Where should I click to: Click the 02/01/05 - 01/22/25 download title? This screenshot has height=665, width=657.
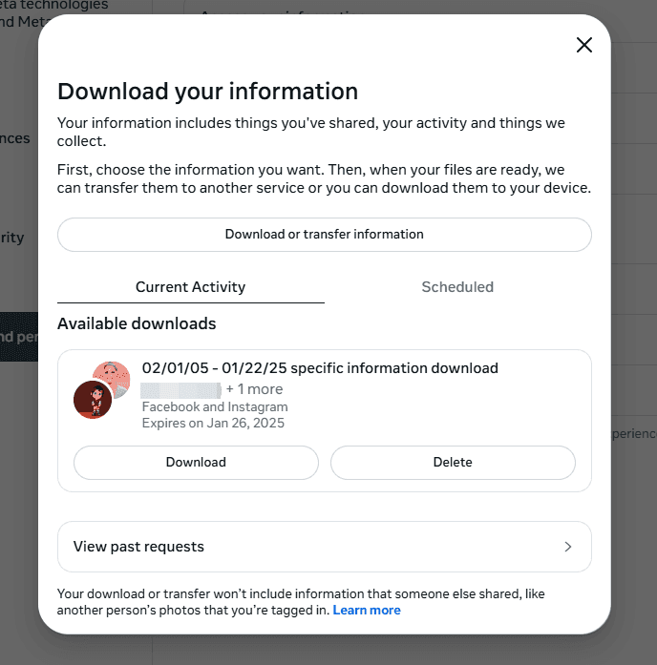coord(320,368)
